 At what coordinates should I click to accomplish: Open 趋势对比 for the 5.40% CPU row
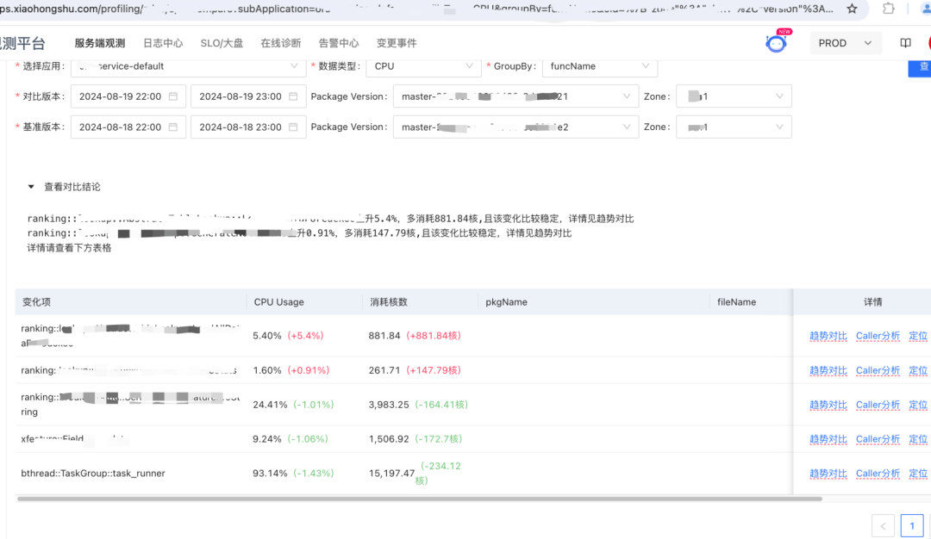click(x=828, y=336)
